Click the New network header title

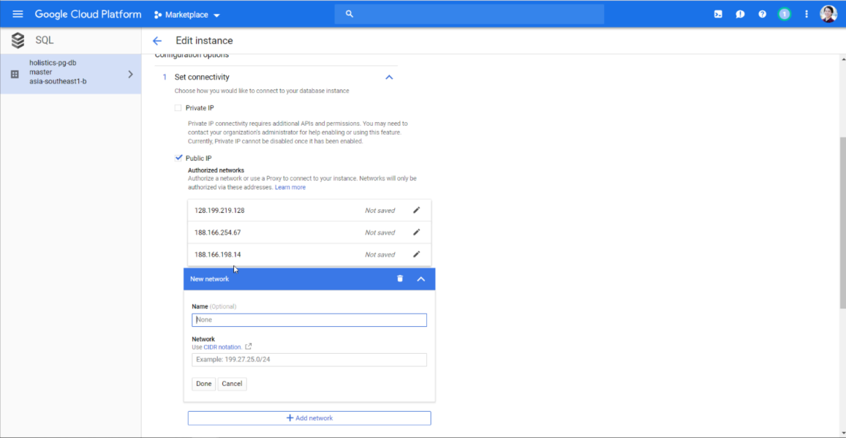(x=210, y=279)
